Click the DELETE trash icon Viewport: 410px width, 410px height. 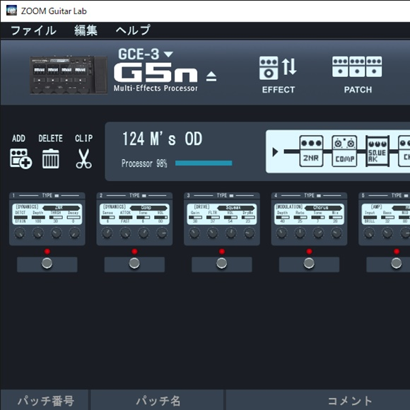(50, 158)
